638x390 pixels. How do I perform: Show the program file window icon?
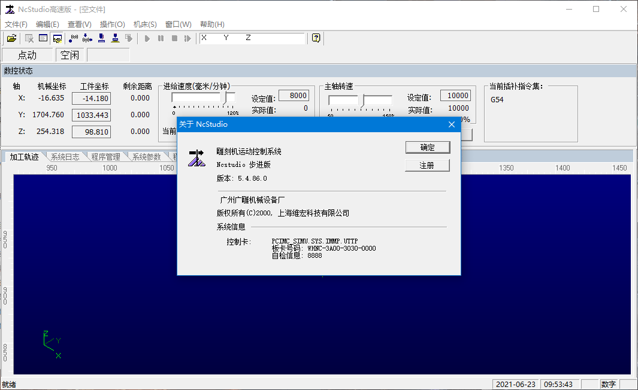pos(43,38)
